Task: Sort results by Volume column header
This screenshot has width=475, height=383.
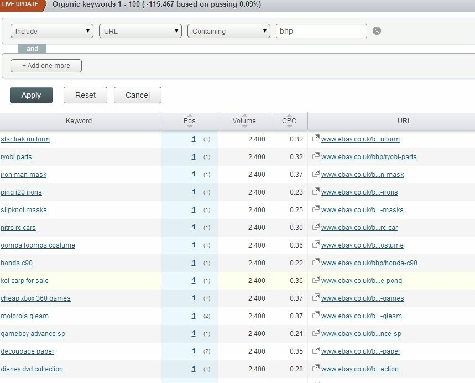Action: [x=244, y=120]
